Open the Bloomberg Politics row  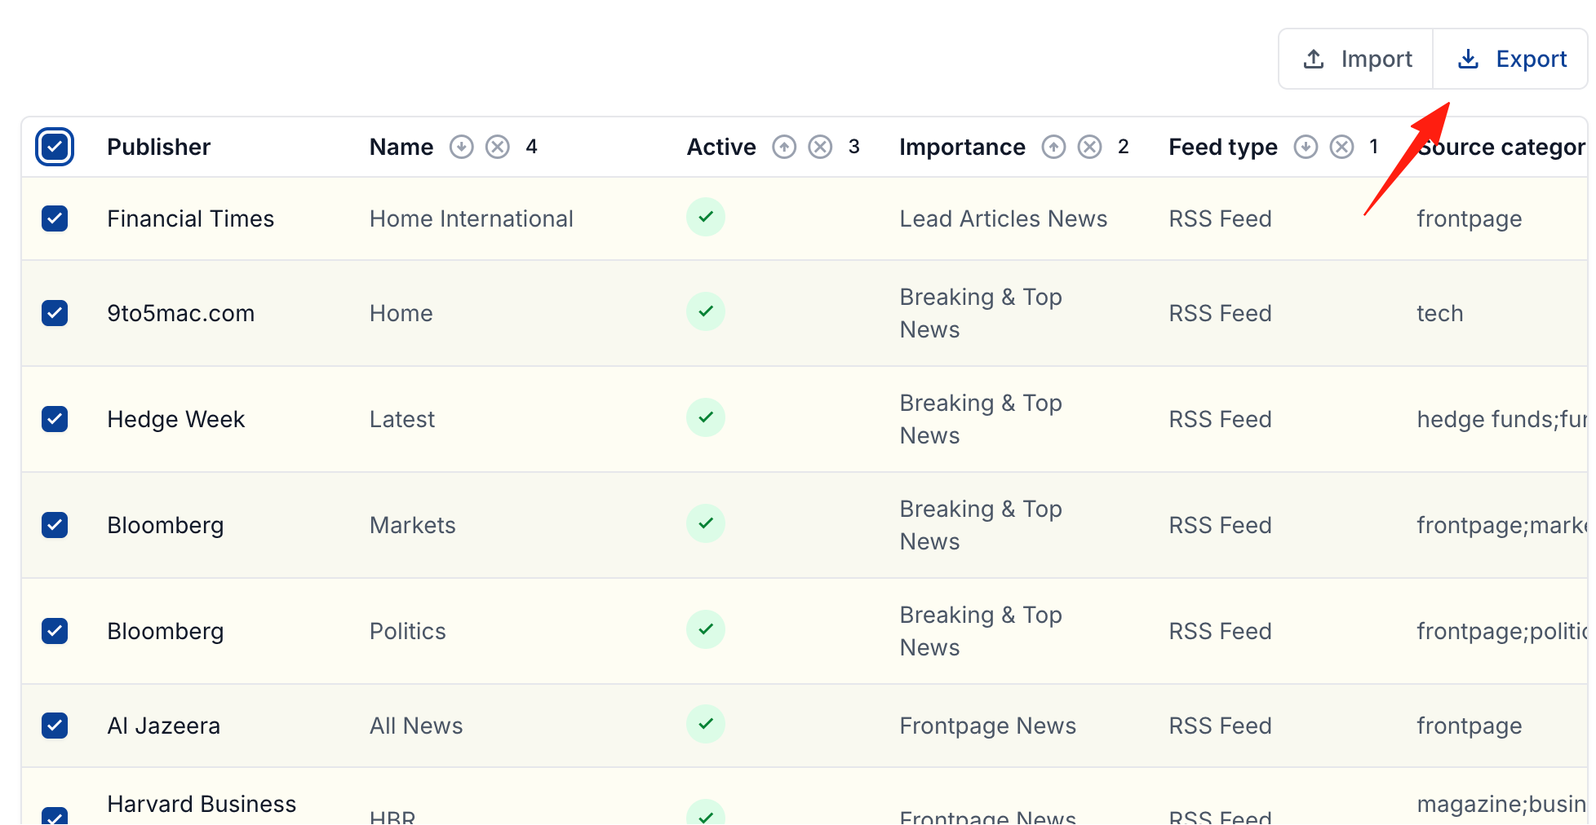[x=805, y=631]
